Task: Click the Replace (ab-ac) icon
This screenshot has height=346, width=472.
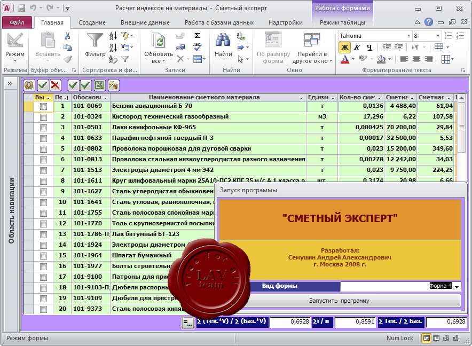Action: point(241,36)
